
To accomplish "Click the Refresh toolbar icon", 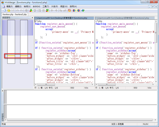I will [x=83, y=10].
